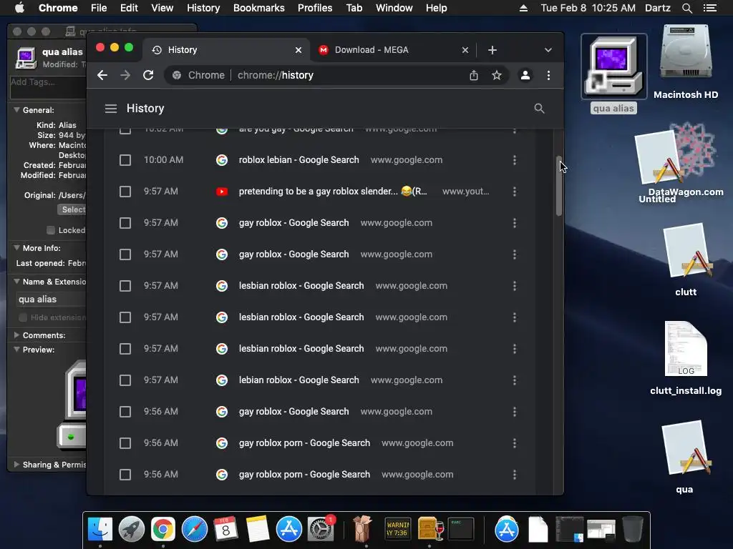Open the Console WARNING icon in the Dock

coord(398,529)
